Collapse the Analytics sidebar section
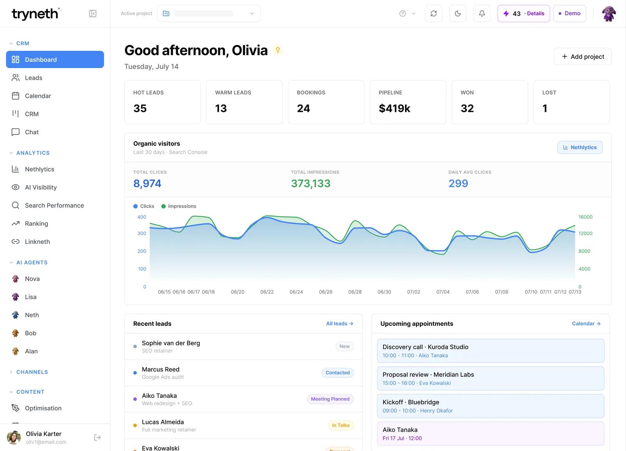626x451 pixels. click(x=30, y=153)
